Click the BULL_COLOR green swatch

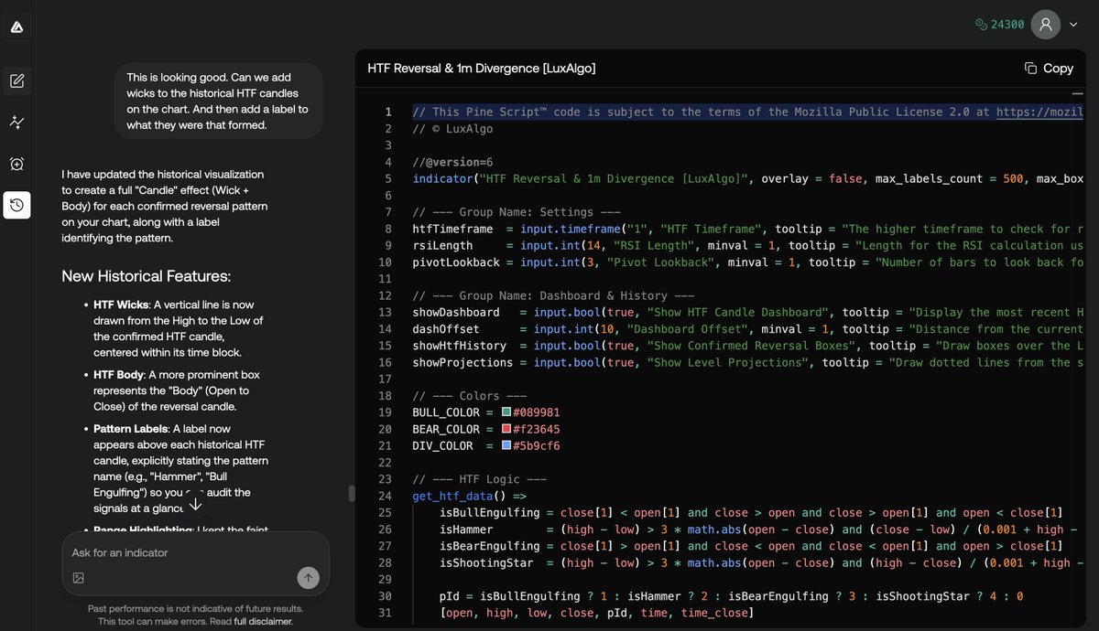point(506,412)
